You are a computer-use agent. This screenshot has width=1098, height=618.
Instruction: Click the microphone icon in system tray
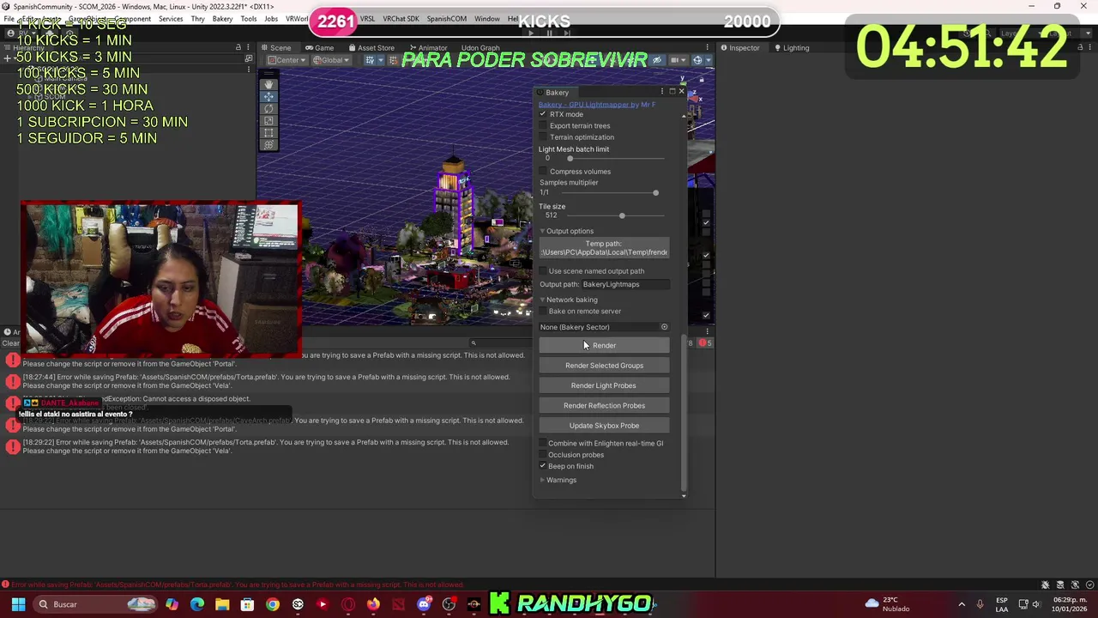click(x=980, y=604)
